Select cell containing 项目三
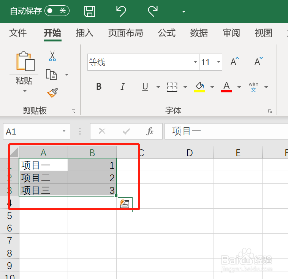Viewport: 288px width, 279px height. click(x=43, y=190)
